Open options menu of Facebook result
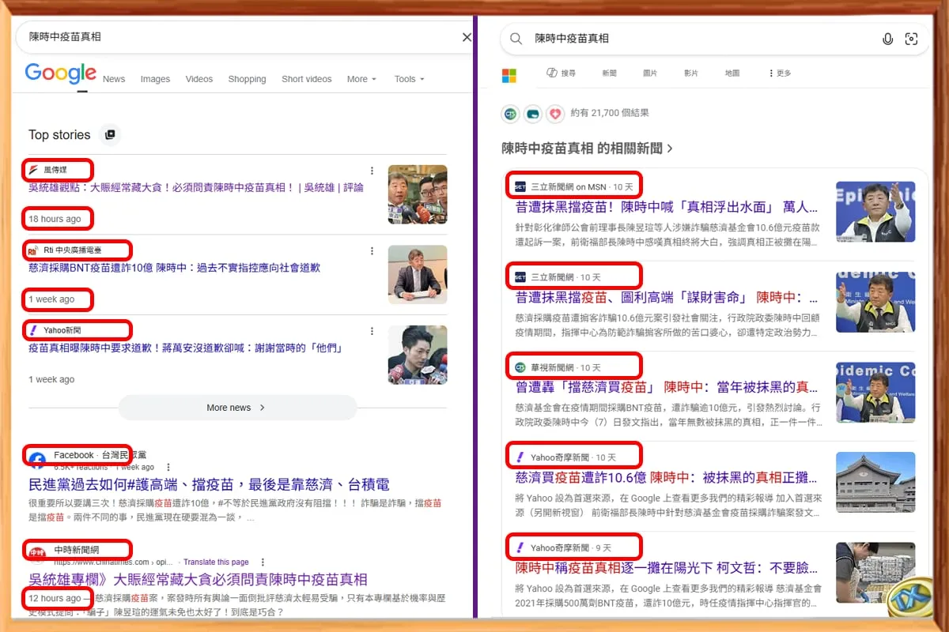 (x=168, y=467)
